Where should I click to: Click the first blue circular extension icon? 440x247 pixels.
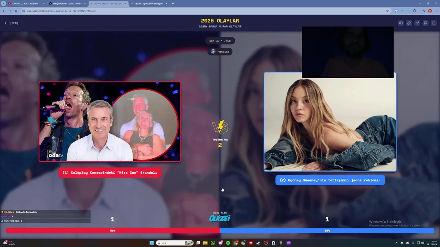click(396, 11)
